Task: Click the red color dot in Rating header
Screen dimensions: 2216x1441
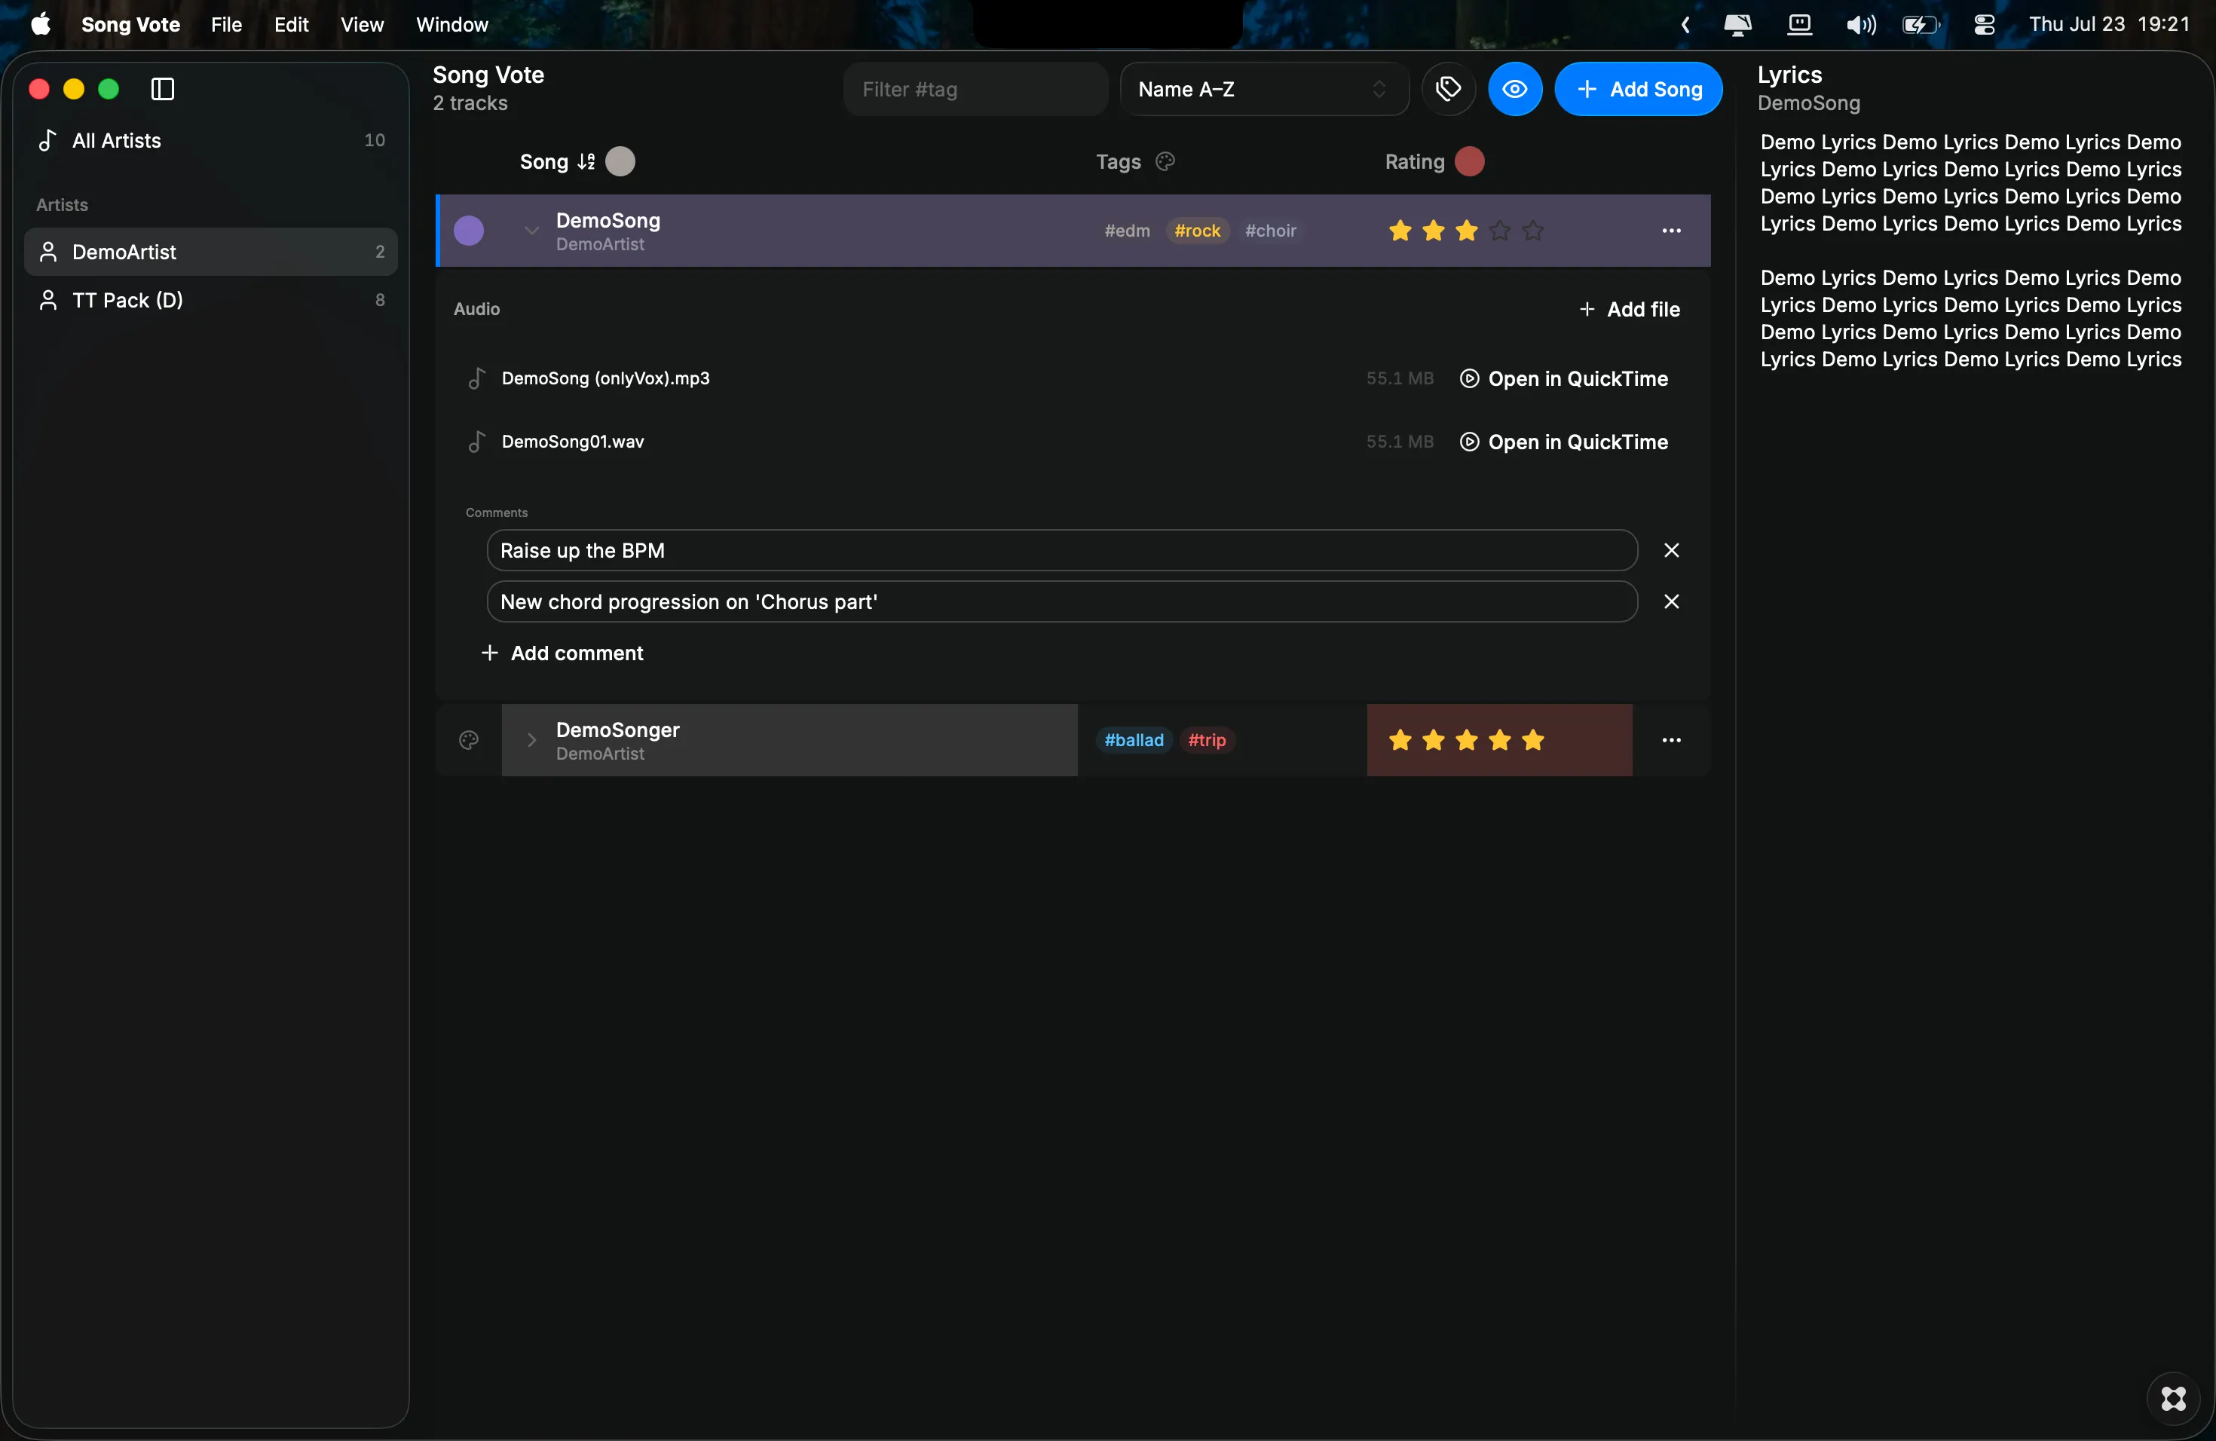Action: click(x=1469, y=162)
